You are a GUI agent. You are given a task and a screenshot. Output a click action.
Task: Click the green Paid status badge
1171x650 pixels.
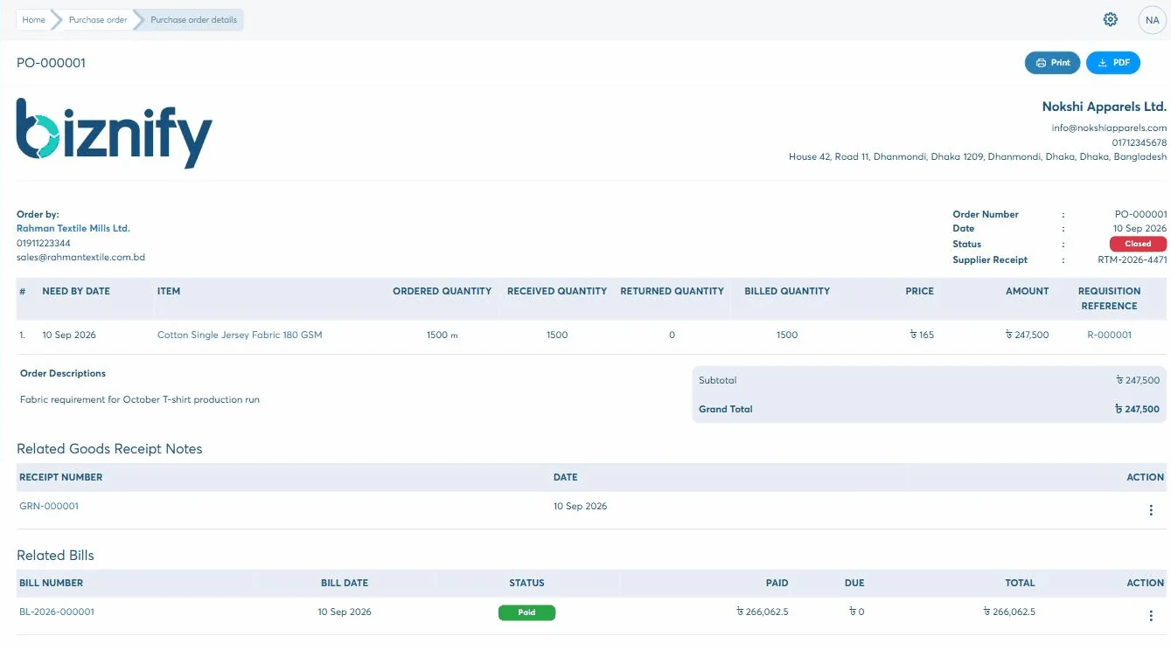click(x=526, y=612)
